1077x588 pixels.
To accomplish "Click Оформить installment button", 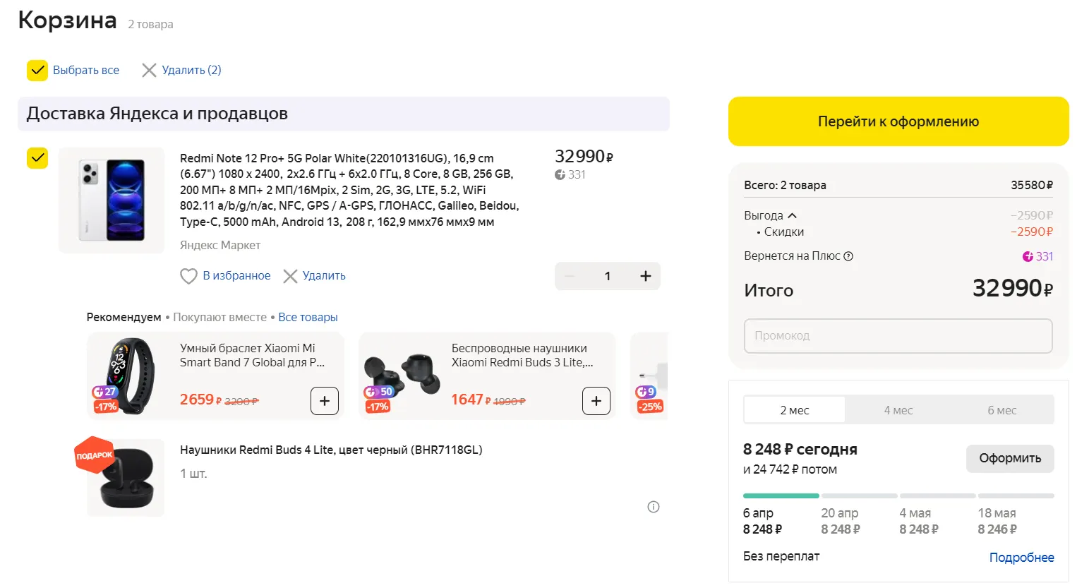I will point(1009,458).
